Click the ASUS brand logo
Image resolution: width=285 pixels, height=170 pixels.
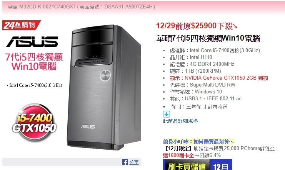(x=32, y=41)
